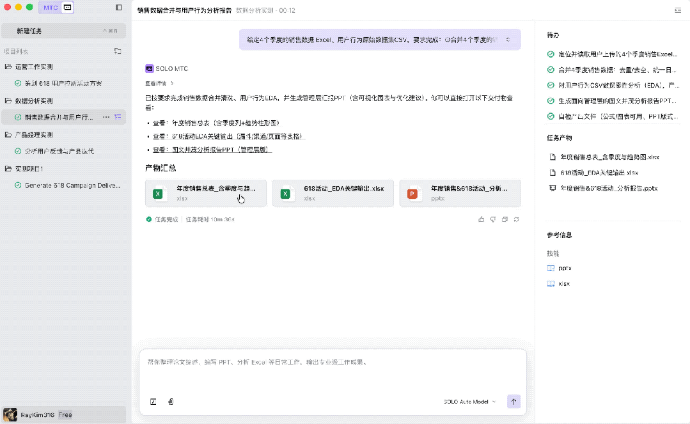Toggle the left sidebar panel icon
Image resolution: width=690 pixels, height=424 pixels.
tap(119, 8)
